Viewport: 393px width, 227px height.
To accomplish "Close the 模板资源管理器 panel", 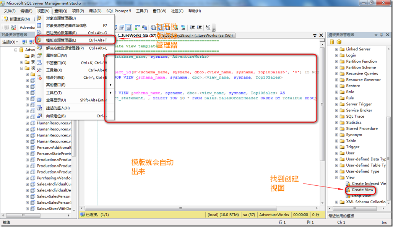I will pyautogui.click(x=388, y=35).
